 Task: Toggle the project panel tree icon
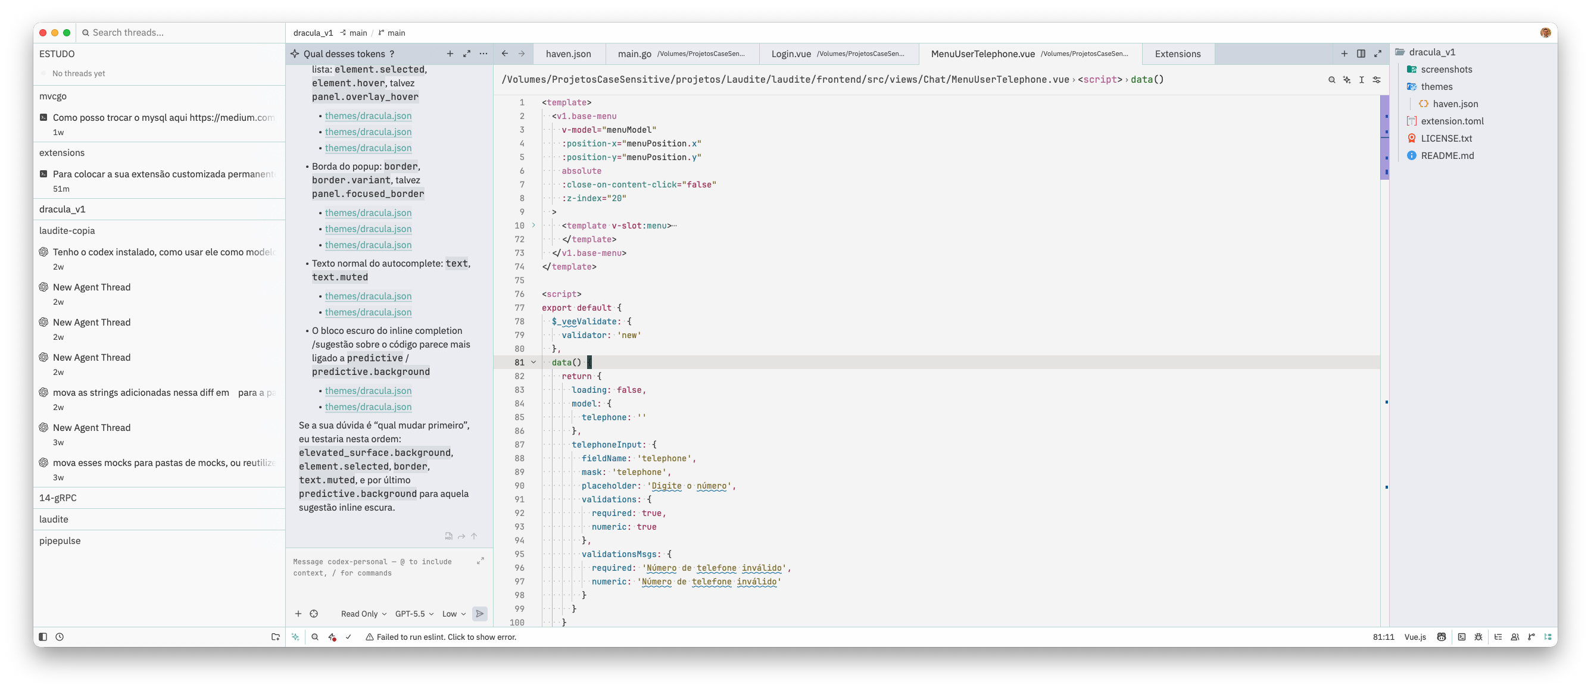pos(1548,637)
